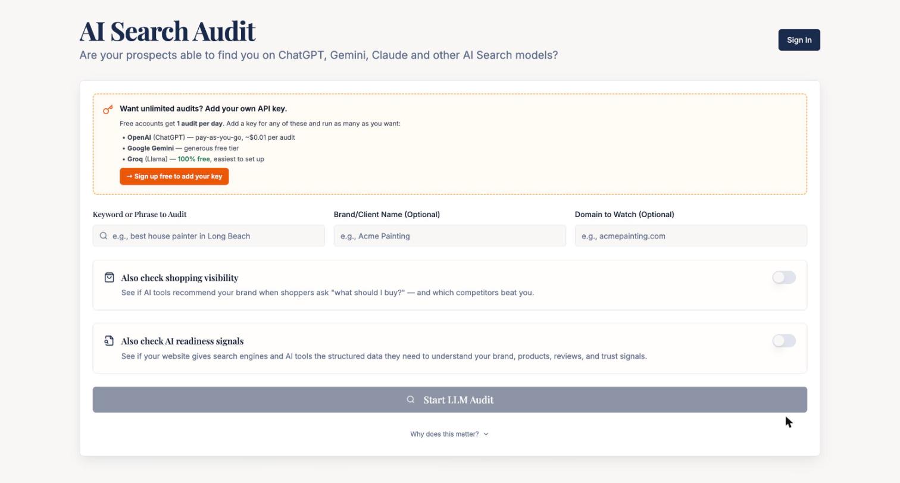Click the "Google Gemini — generous free tier" line
The width and height of the screenshot is (900, 483).
click(180, 148)
